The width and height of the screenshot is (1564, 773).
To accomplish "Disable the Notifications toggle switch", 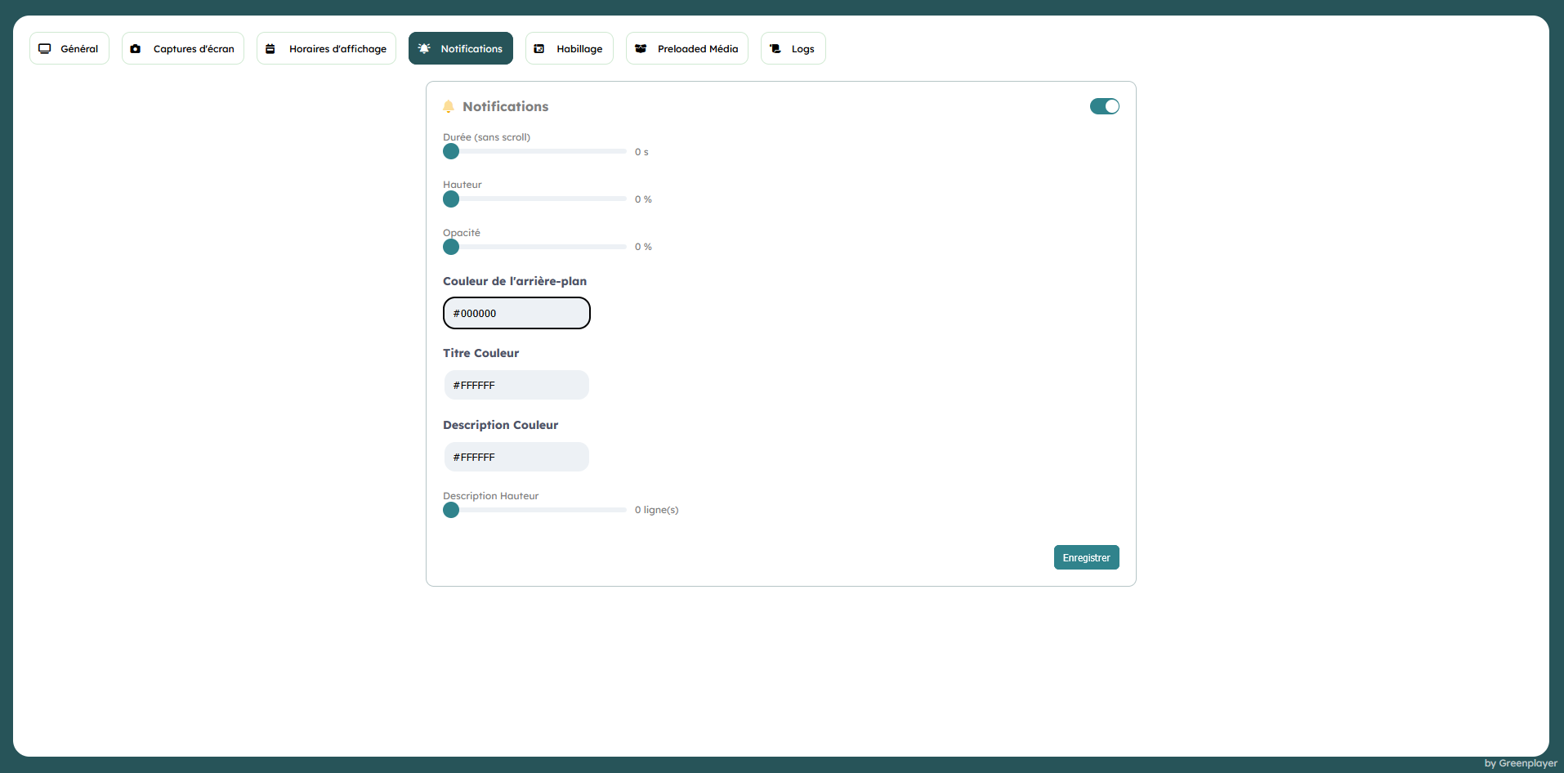I will click(1104, 106).
